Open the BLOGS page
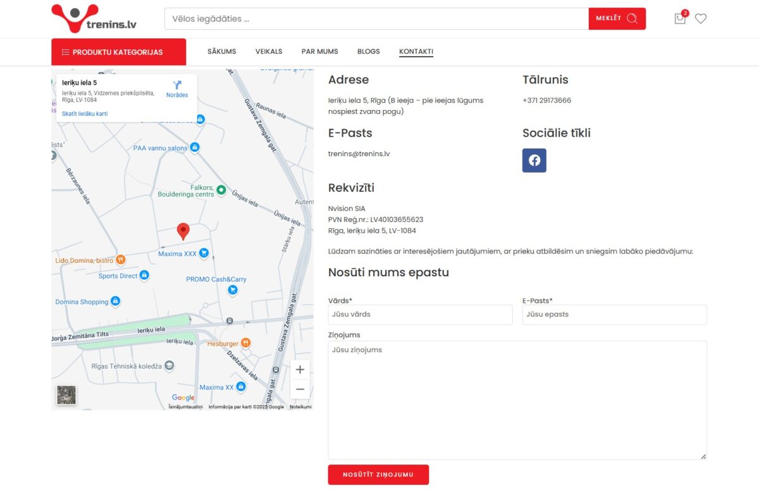 click(x=369, y=51)
